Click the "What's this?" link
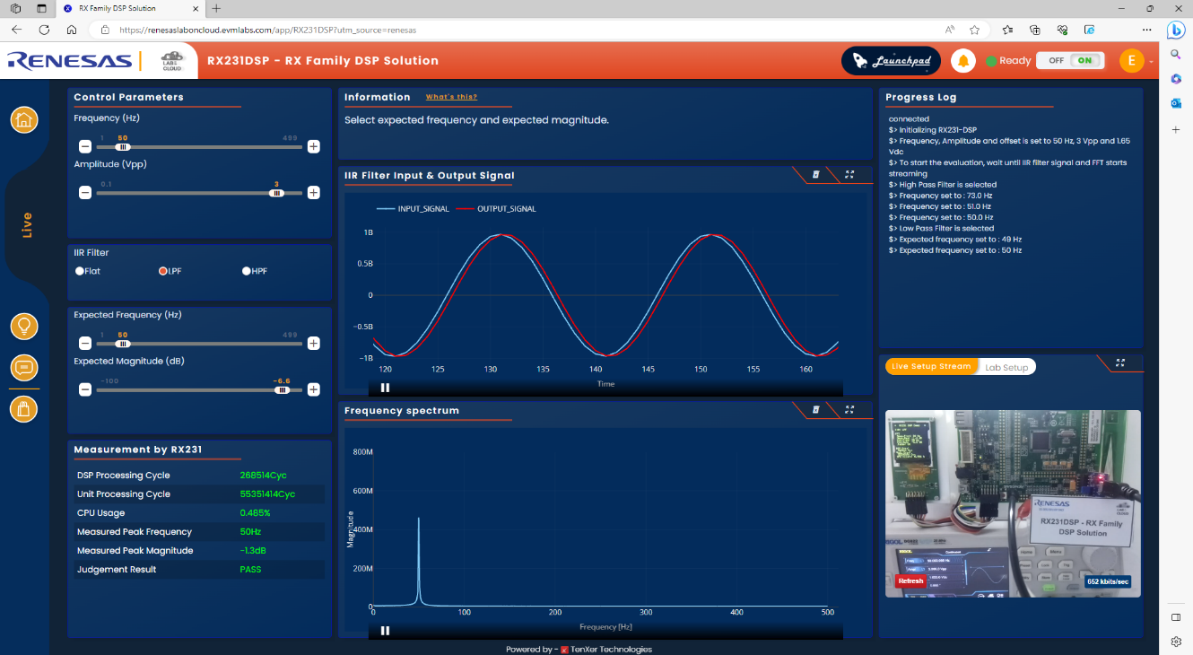The width and height of the screenshot is (1193, 655). [451, 97]
